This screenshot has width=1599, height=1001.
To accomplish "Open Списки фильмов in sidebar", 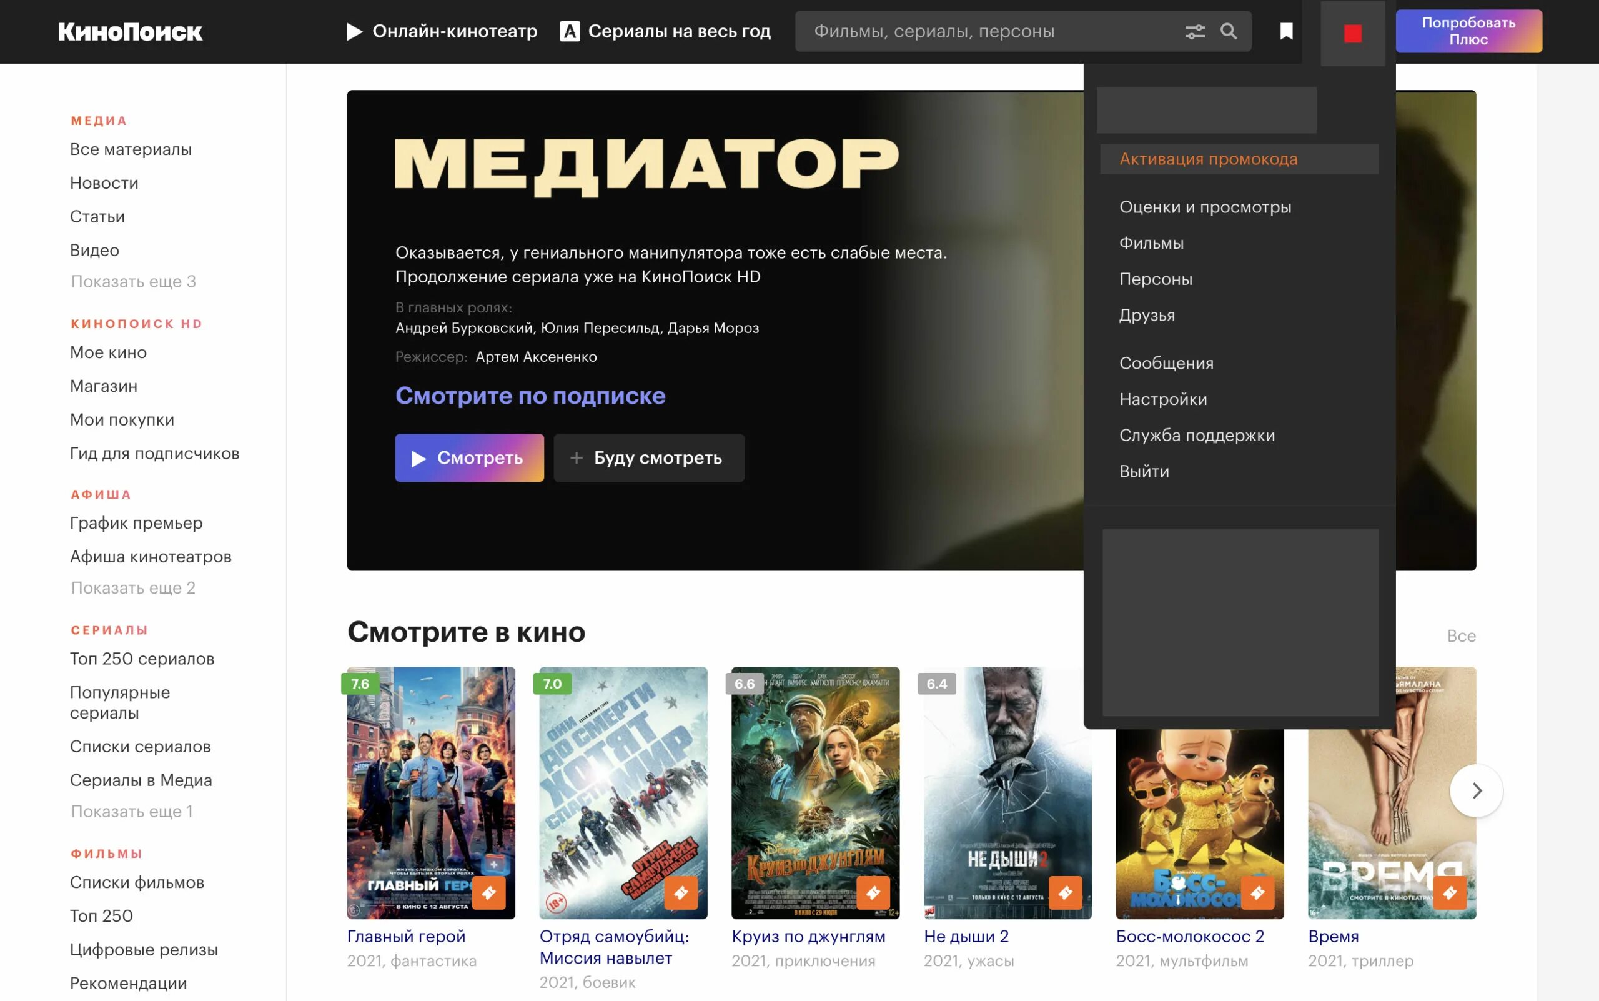I will [137, 882].
